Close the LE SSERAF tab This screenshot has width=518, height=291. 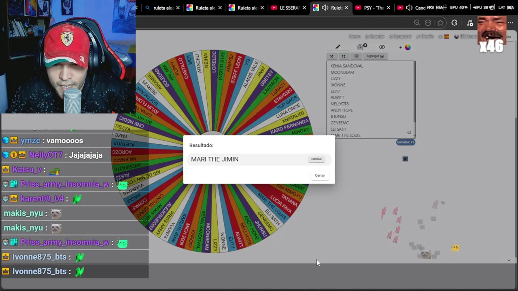tap(304, 8)
